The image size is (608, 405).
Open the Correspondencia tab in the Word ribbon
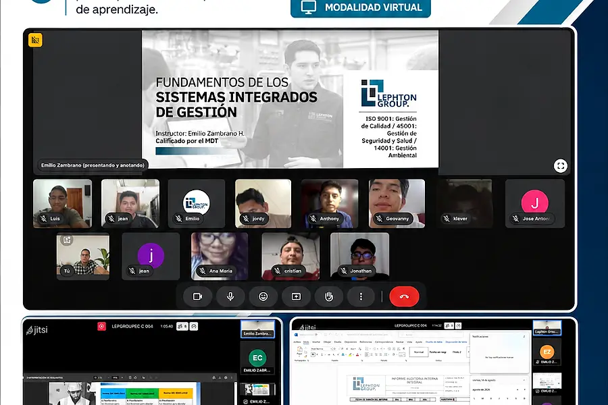click(x=384, y=342)
